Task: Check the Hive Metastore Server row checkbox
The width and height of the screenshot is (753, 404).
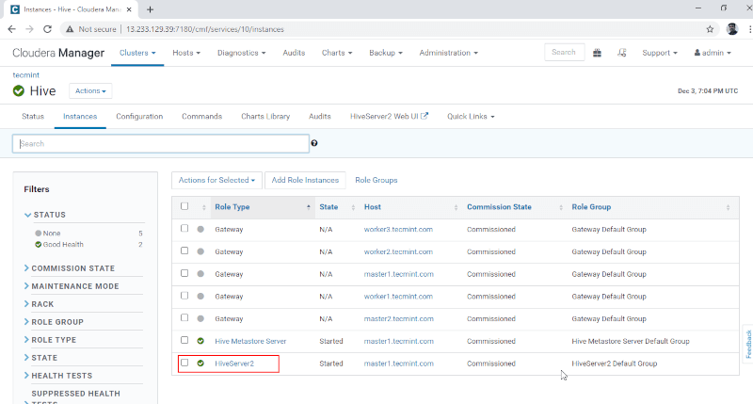Action: [184, 340]
